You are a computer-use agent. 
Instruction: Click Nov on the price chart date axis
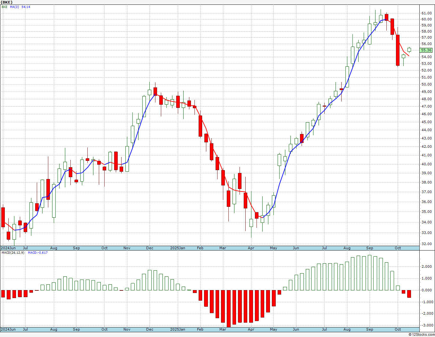tap(127, 248)
